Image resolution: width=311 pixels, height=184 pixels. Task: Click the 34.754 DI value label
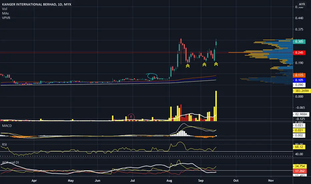(300, 166)
